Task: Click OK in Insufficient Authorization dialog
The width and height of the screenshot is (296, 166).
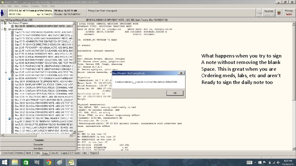Action: 175,93
